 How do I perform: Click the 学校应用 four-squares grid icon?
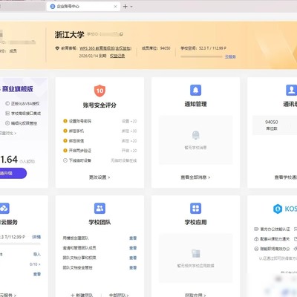point(195,208)
